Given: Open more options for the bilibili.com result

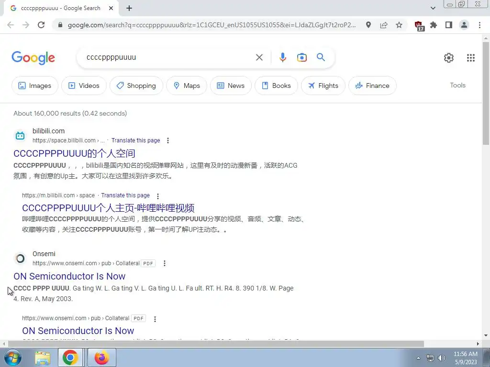Looking at the screenshot, I should click(x=168, y=140).
